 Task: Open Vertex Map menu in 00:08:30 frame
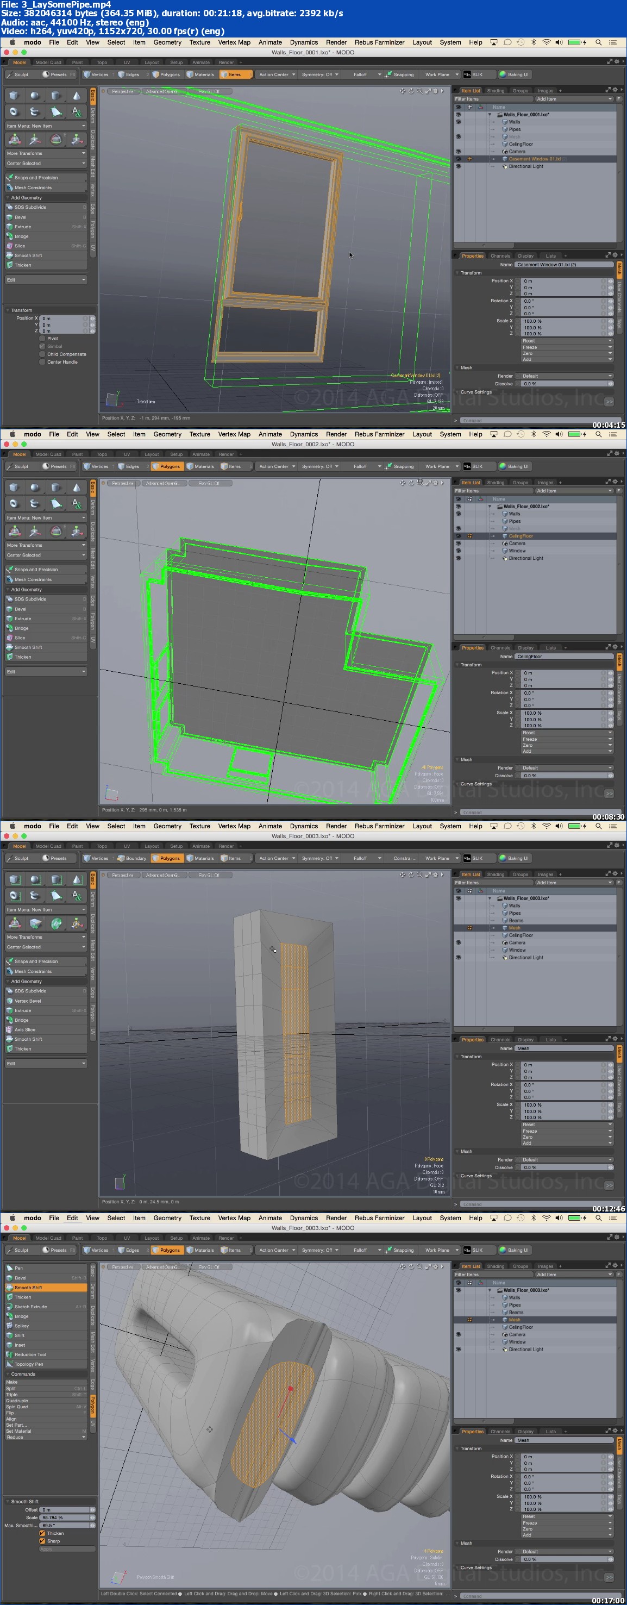tap(234, 434)
